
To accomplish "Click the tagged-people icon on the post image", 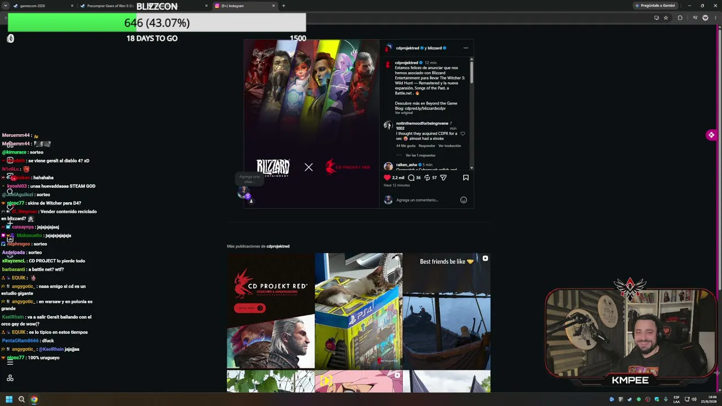I will point(251,201).
